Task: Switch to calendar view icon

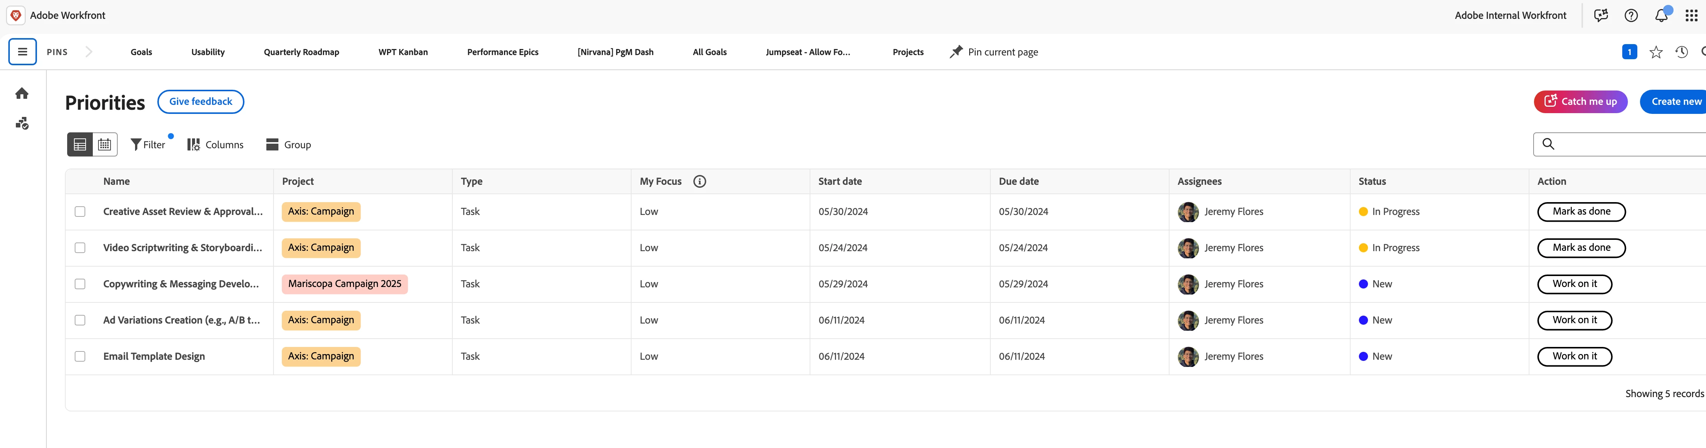Action: (105, 144)
